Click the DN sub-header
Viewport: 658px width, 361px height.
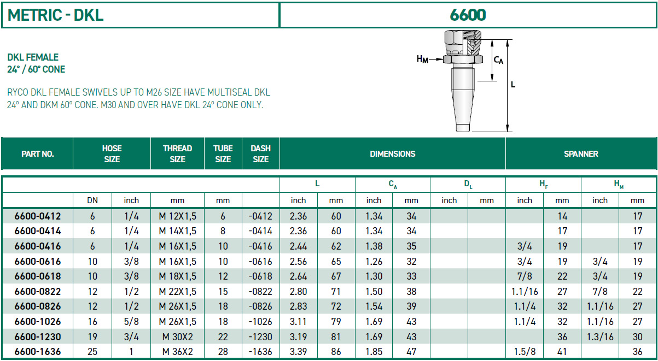[92, 200]
